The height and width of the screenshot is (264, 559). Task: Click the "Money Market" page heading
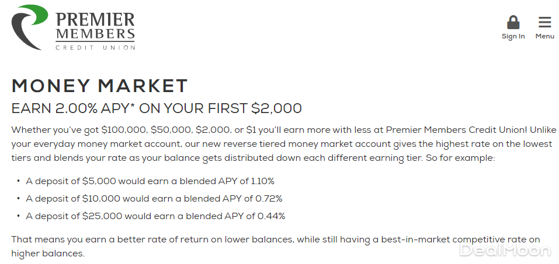coord(100,86)
